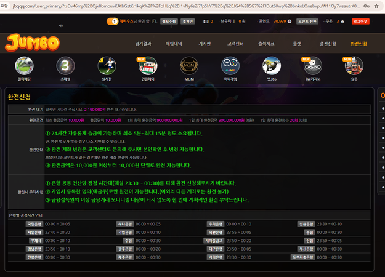The width and height of the screenshot is (385, 277).
Task: Open the messages envelope icon
Action: click(205, 21)
